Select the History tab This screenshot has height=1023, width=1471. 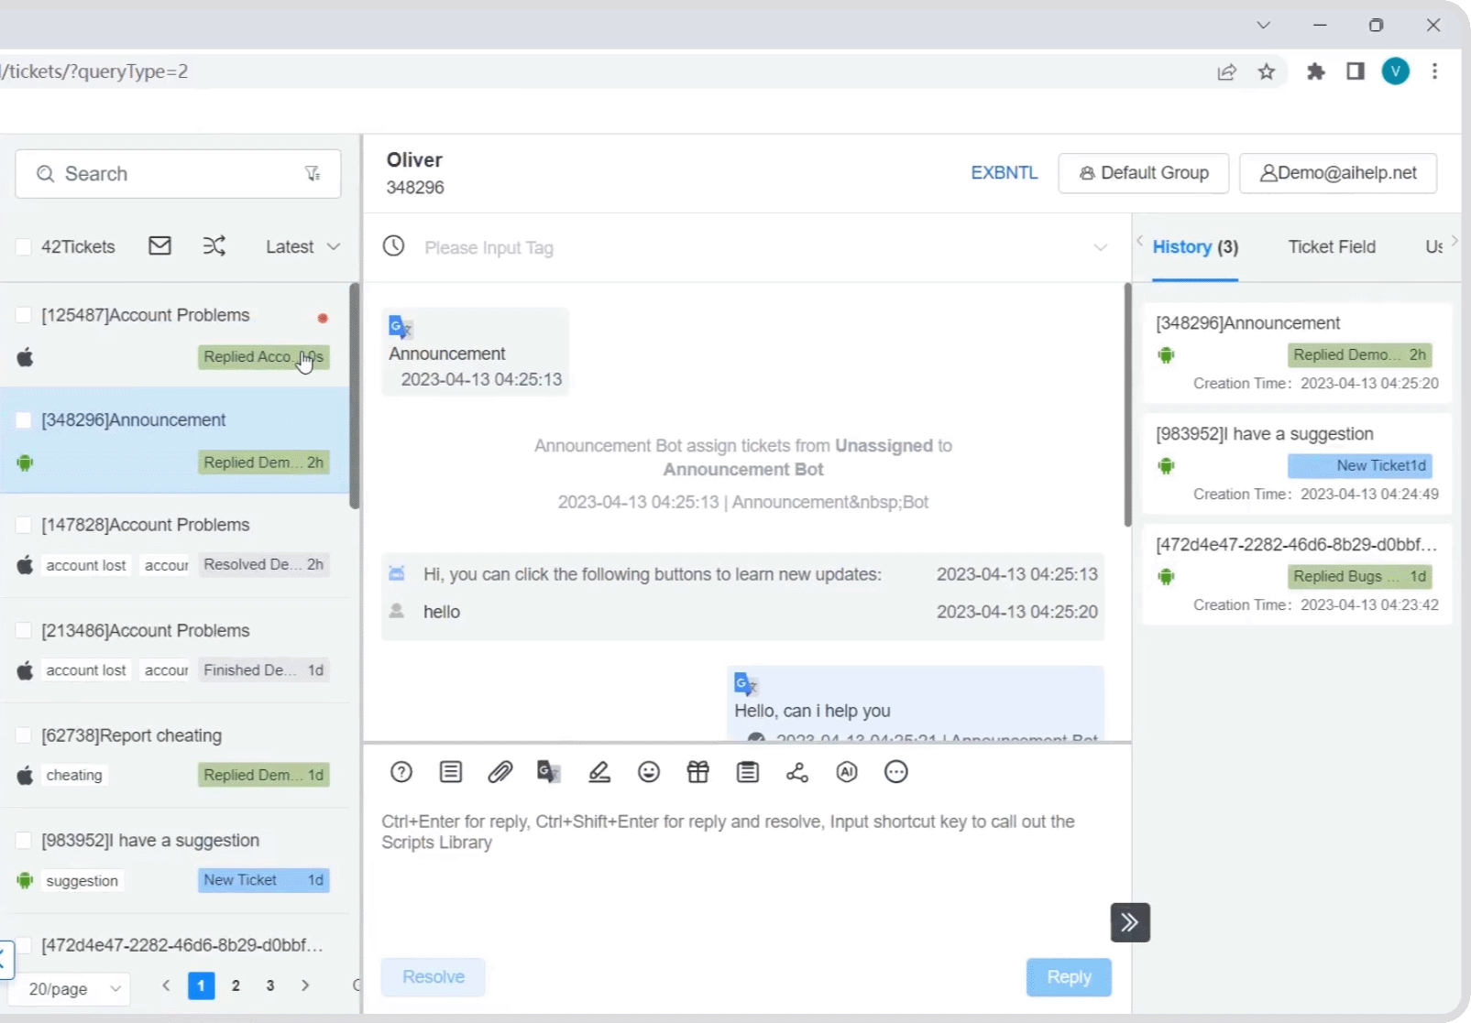1194,246
